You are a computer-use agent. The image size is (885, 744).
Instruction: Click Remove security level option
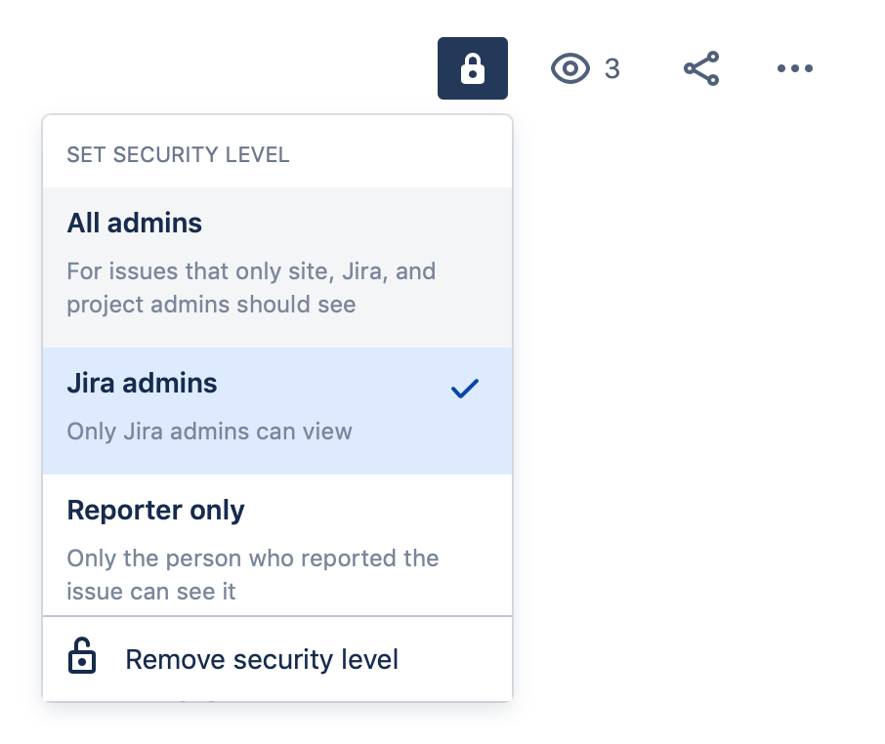click(277, 659)
